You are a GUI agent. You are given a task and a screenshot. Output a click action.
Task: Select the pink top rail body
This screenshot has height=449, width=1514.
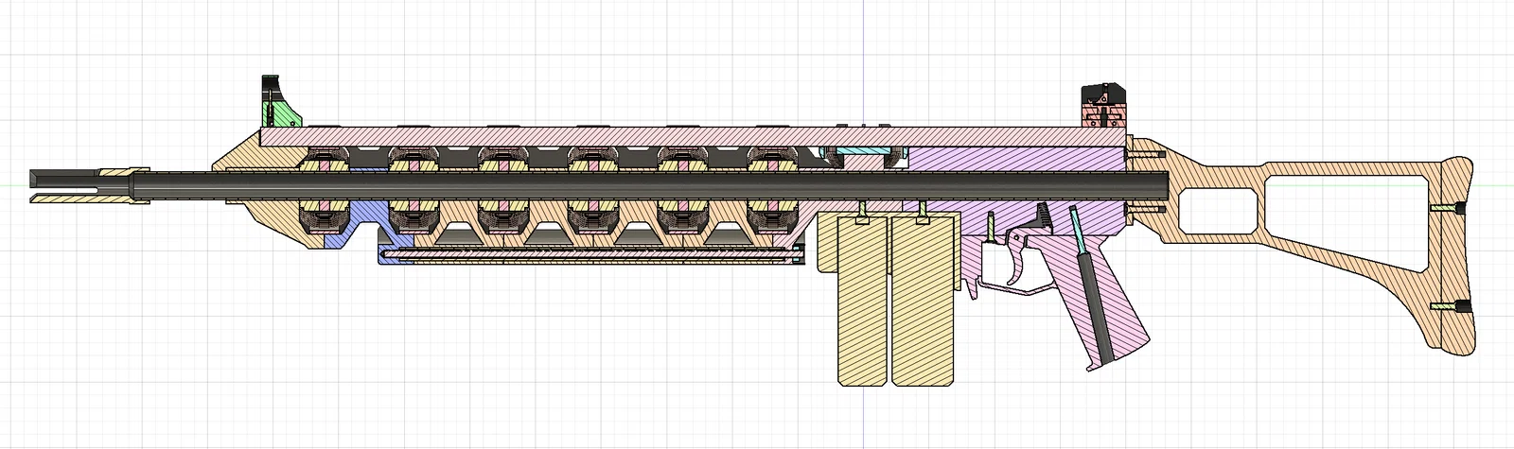691,138
